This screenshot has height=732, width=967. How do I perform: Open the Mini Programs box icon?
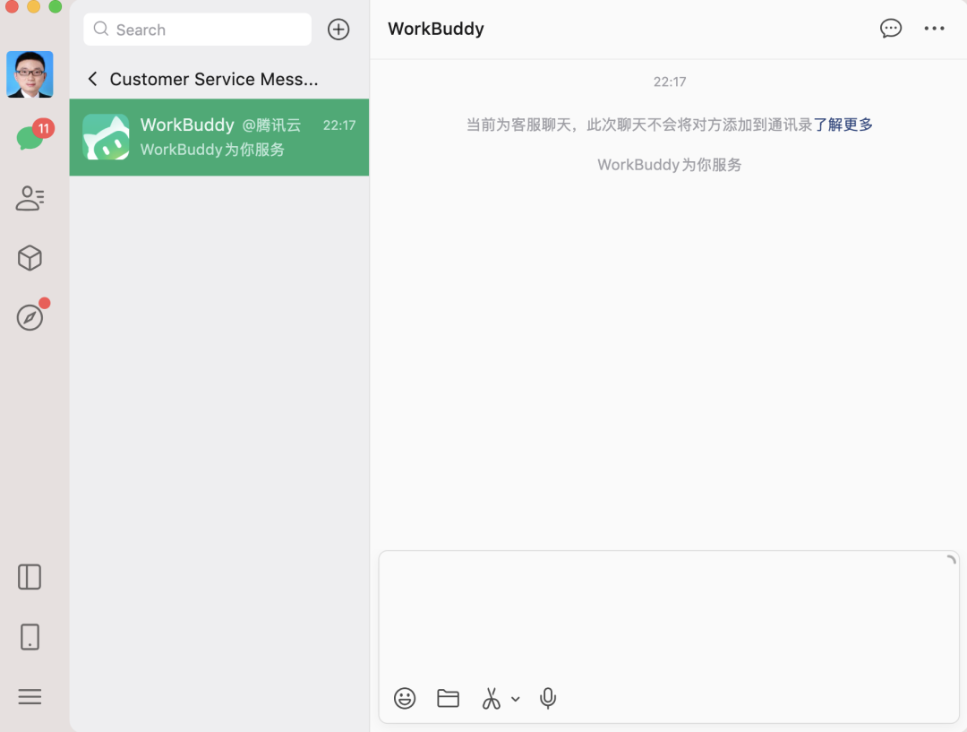tap(30, 258)
